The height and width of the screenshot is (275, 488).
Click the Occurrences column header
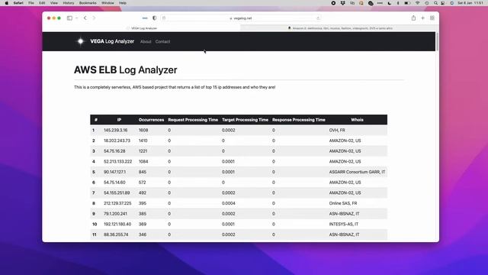click(151, 120)
